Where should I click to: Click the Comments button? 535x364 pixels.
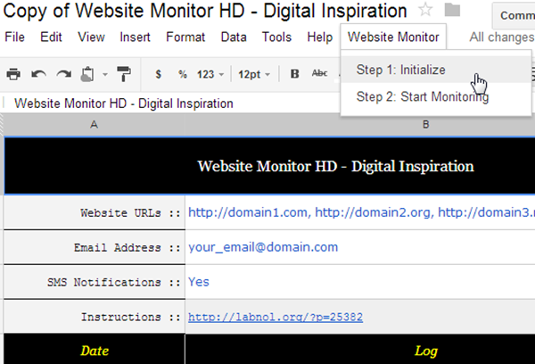point(514,15)
